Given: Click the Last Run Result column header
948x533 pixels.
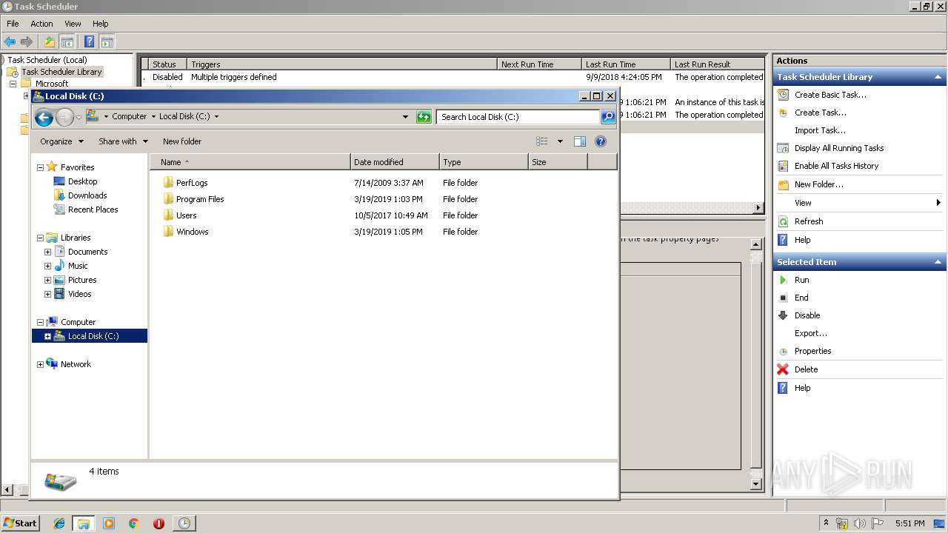Looking at the screenshot, I should [717, 64].
